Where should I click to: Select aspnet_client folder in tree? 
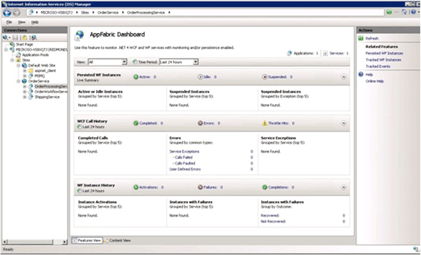click(x=45, y=71)
